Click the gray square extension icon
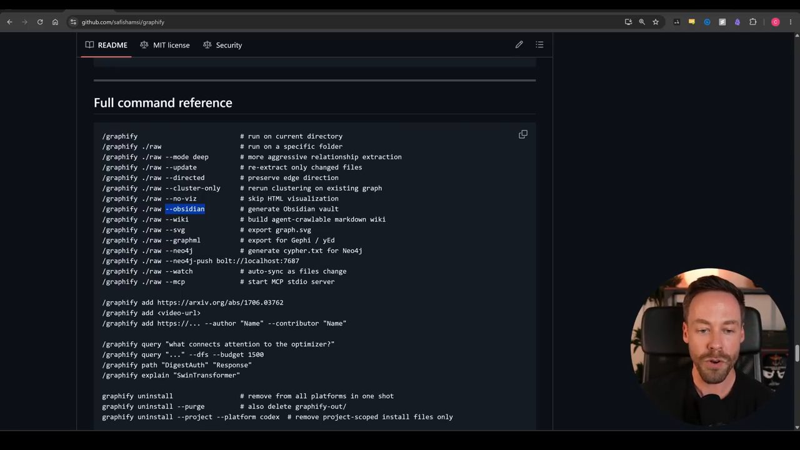This screenshot has width=800, height=450. pyautogui.click(x=722, y=22)
